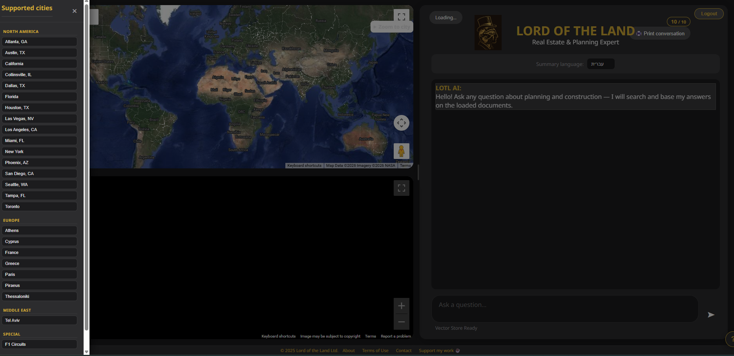Close the Supported cities panel
Viewport: 734px width, 356px height.
point(74,11)
